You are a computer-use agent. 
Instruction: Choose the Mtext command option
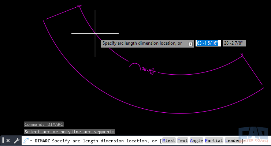click(x=169, y=141)
